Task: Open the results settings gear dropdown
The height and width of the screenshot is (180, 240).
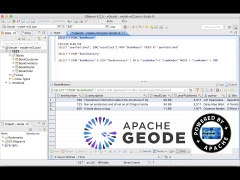Action: point(172,151)
